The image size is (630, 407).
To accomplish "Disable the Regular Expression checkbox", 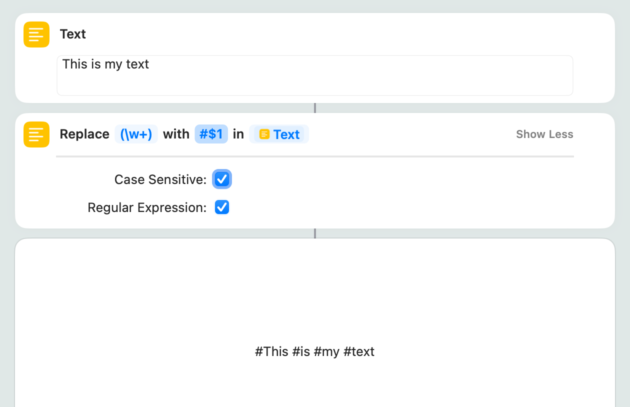I will point(222,207).
